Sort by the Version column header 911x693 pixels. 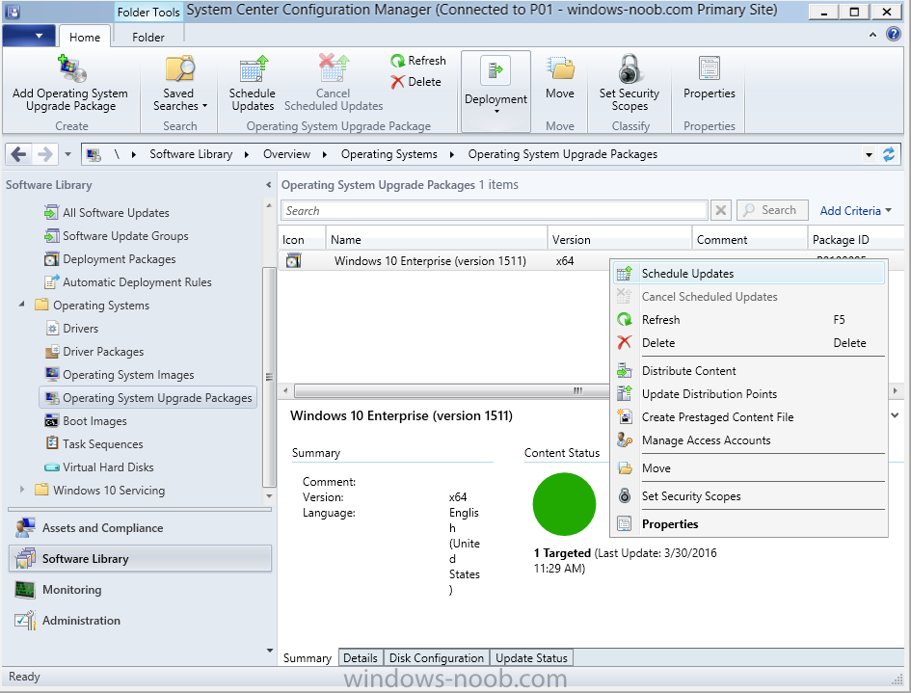619,239
